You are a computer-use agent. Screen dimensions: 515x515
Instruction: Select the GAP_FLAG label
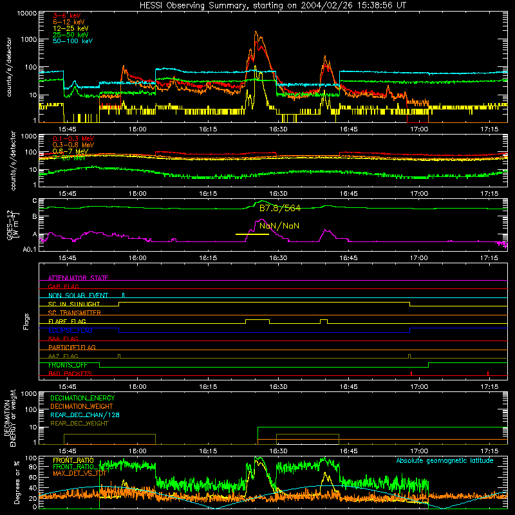tap(63, 286)
